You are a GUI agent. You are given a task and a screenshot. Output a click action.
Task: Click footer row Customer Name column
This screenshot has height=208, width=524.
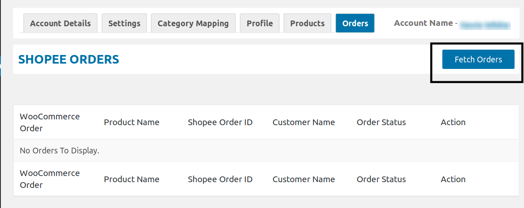[304, 179]
